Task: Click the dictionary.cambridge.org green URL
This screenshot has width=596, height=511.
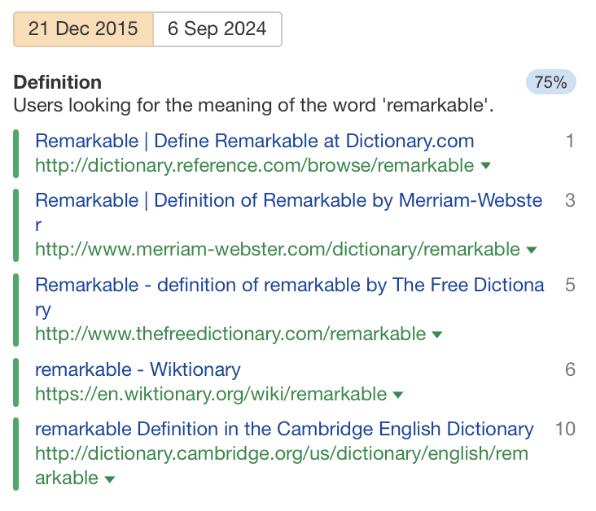Action: click(281, 454)
